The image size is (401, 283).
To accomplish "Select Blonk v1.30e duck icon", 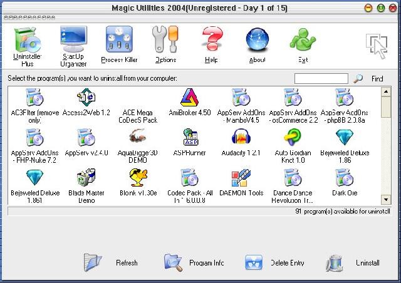I will coord(138,177).
